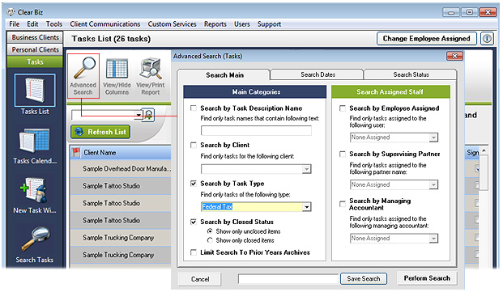Open the Support menu
Viewport: 503px width, 292px height.
point(269,24)
